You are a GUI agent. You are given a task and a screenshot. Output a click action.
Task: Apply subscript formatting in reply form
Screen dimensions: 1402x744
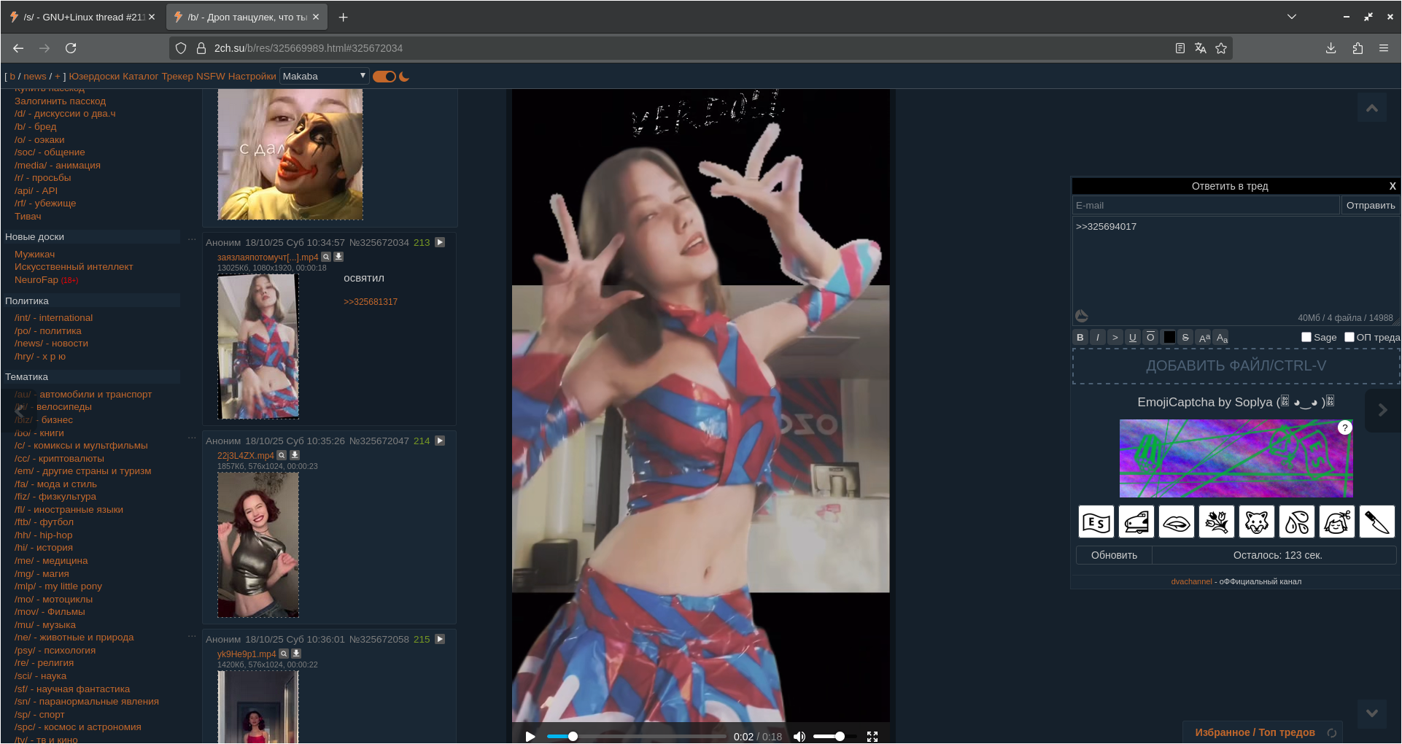1222,337
